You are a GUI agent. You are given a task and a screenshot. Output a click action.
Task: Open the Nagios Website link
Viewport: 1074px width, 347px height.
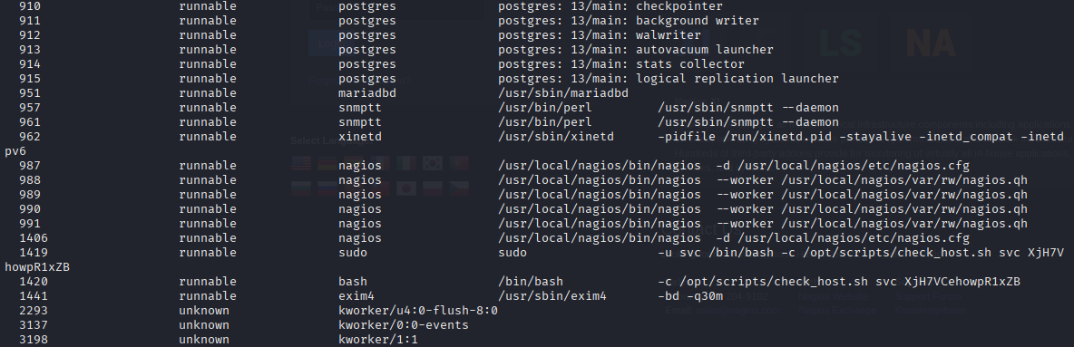(833, 296)
